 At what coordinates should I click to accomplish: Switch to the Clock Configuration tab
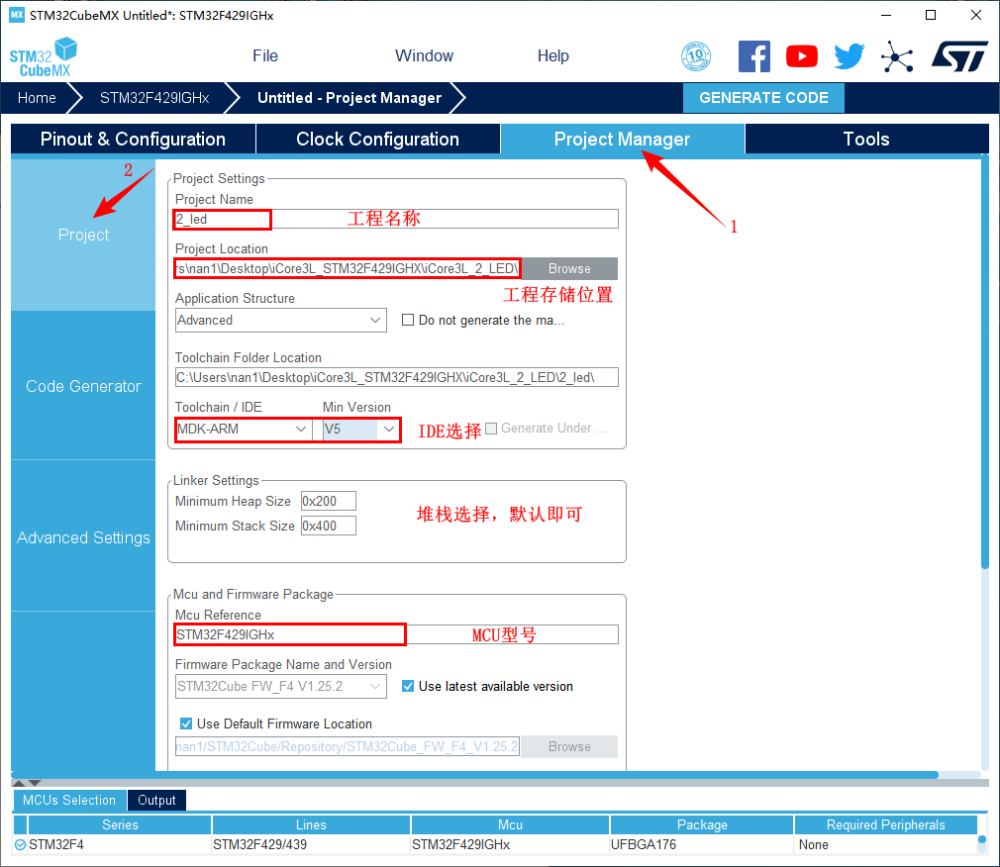[377, 140]
